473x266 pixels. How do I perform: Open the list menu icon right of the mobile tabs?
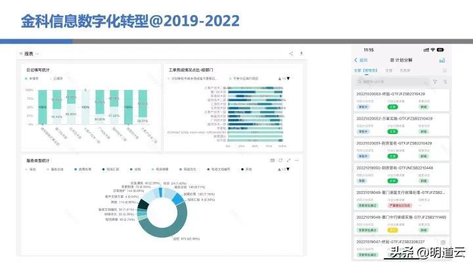[444, 70]
